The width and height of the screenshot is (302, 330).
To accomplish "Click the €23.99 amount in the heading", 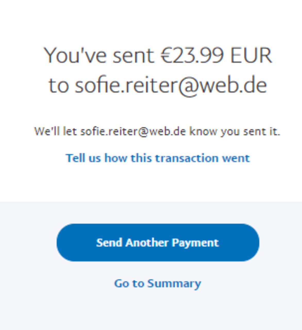I will [192, 55].
